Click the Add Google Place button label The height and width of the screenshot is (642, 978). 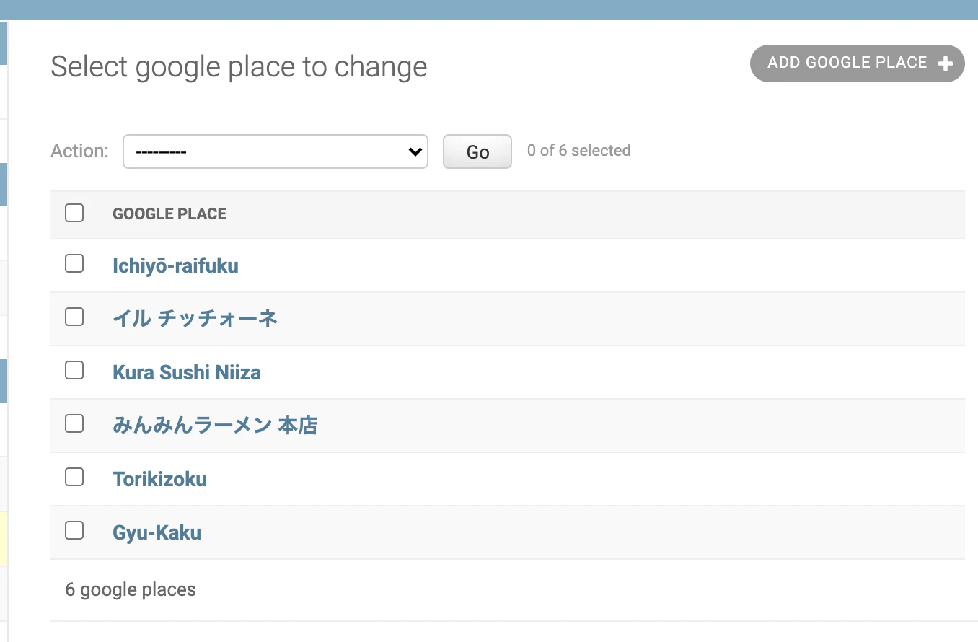pyautogui.click(x=847, y=63)
